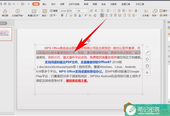This screenshot has height=116, width=170.
Task: Open the font color dropdown arrow
Action: 82,16
